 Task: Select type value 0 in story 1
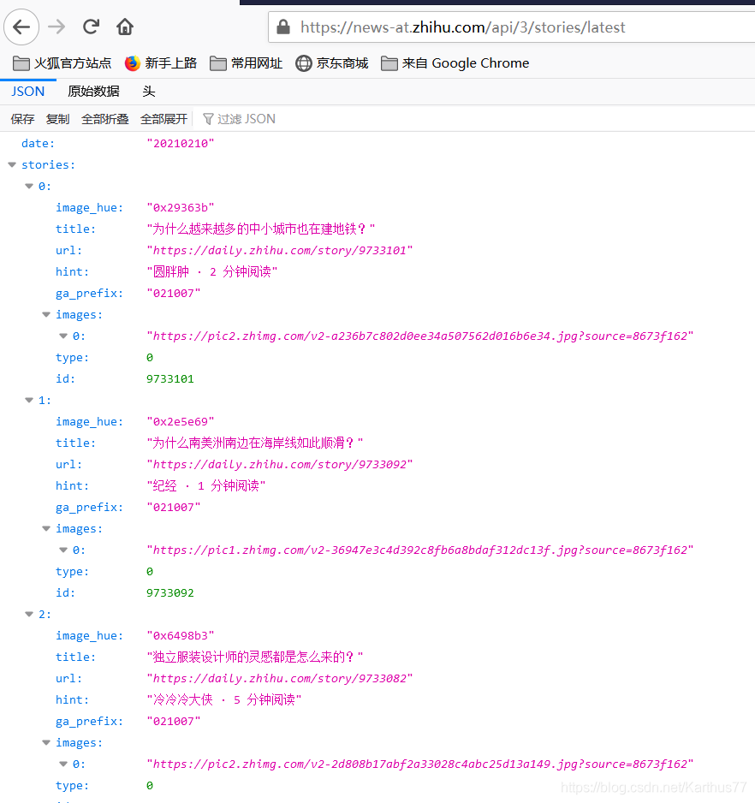(150, 572)
